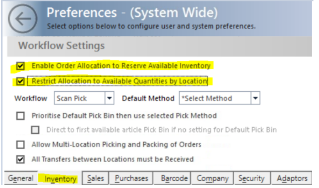Open the Adaptors tab
Screen dimensions: 319x188
(x=292, y=178)
